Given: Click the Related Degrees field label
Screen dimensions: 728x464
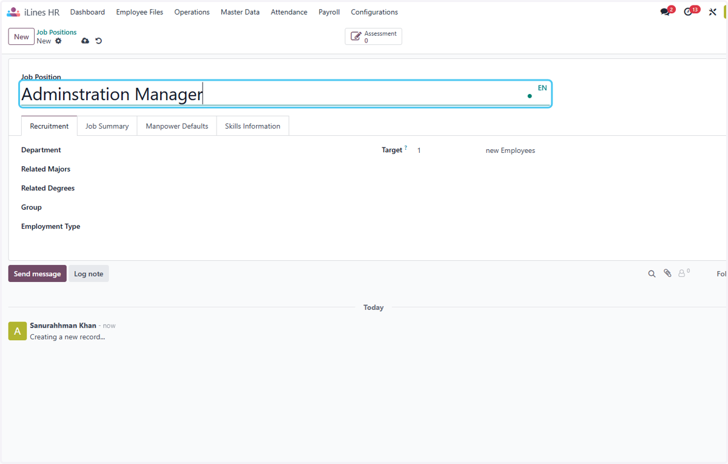Looking at the screenshot, I should [48, 188].
